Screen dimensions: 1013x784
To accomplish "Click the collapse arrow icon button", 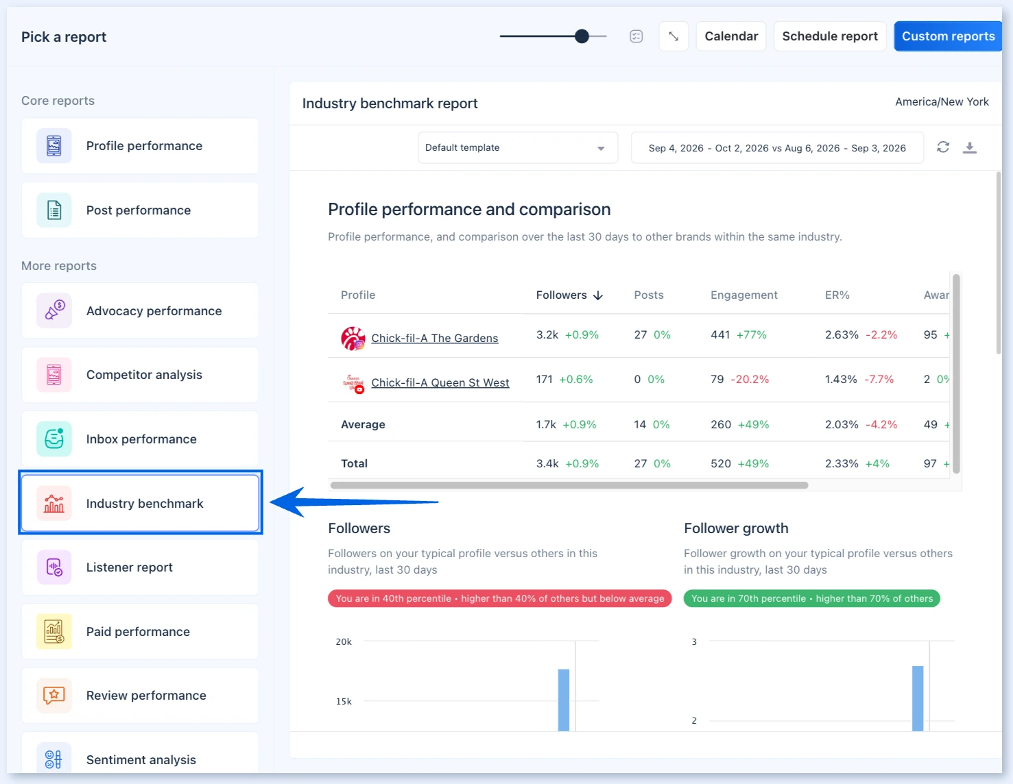I will [674, 36].
